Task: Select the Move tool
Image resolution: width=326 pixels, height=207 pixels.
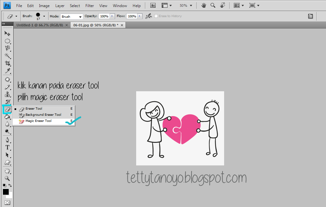Action: point(7,34)
